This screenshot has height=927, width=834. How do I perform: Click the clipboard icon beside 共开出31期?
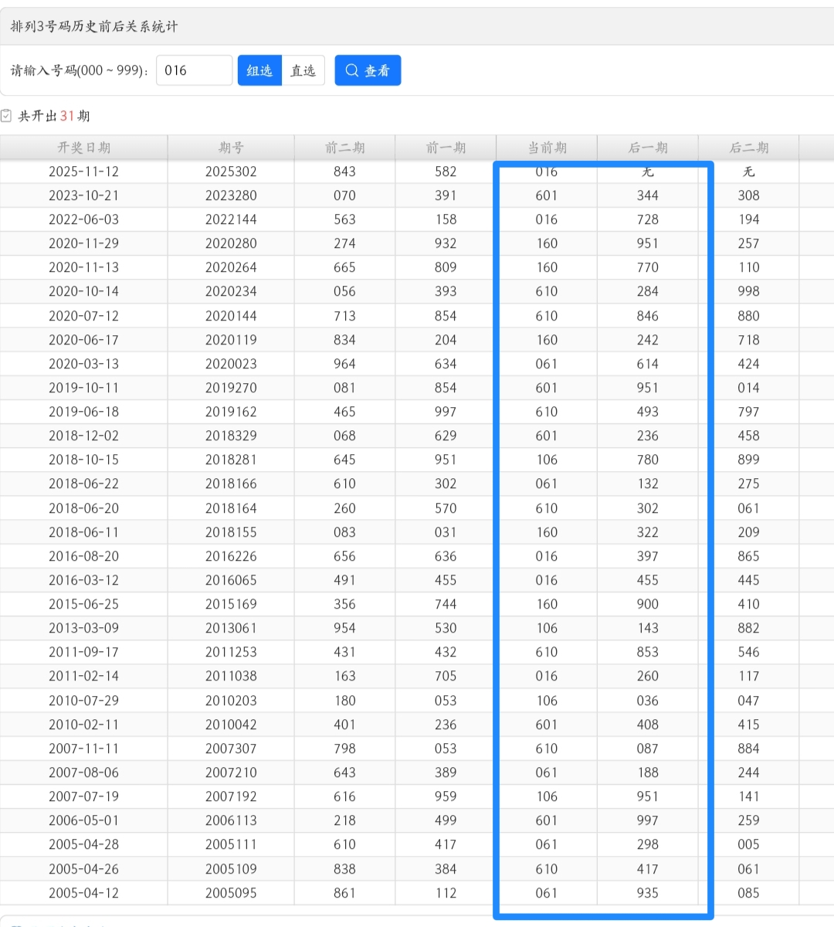pyautogui.click(x=6, y=116)
